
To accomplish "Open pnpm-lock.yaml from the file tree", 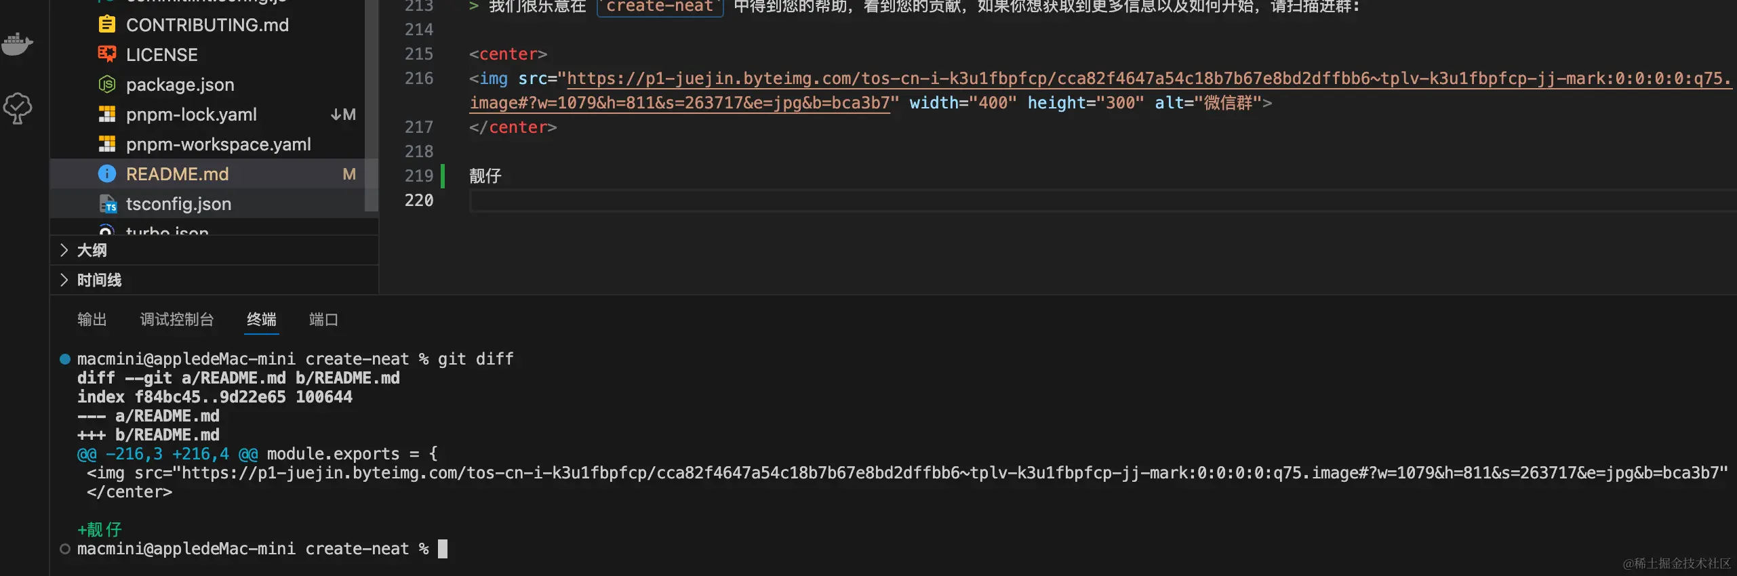I will pos(191,115).
